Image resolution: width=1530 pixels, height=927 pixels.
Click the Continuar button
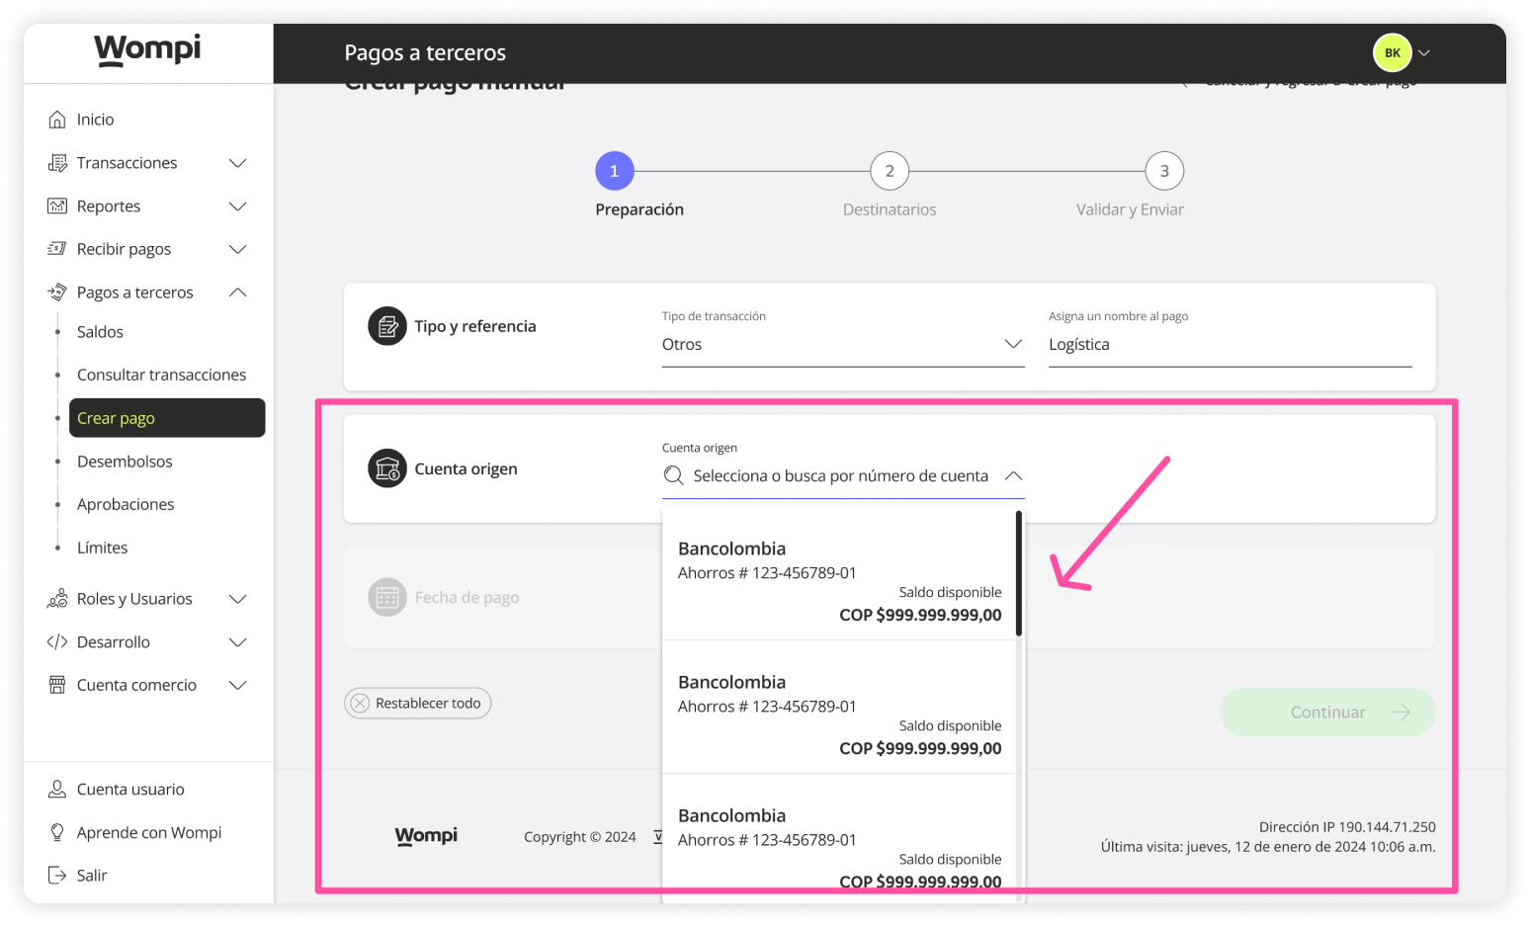tap(1327, 712)
